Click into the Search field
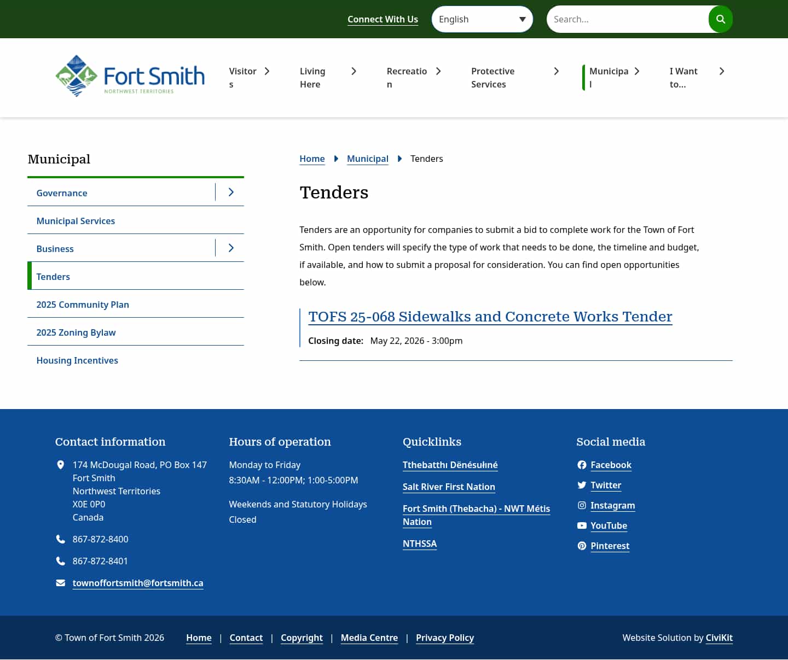Screen dimensions: 788x660 click(627, 19)
